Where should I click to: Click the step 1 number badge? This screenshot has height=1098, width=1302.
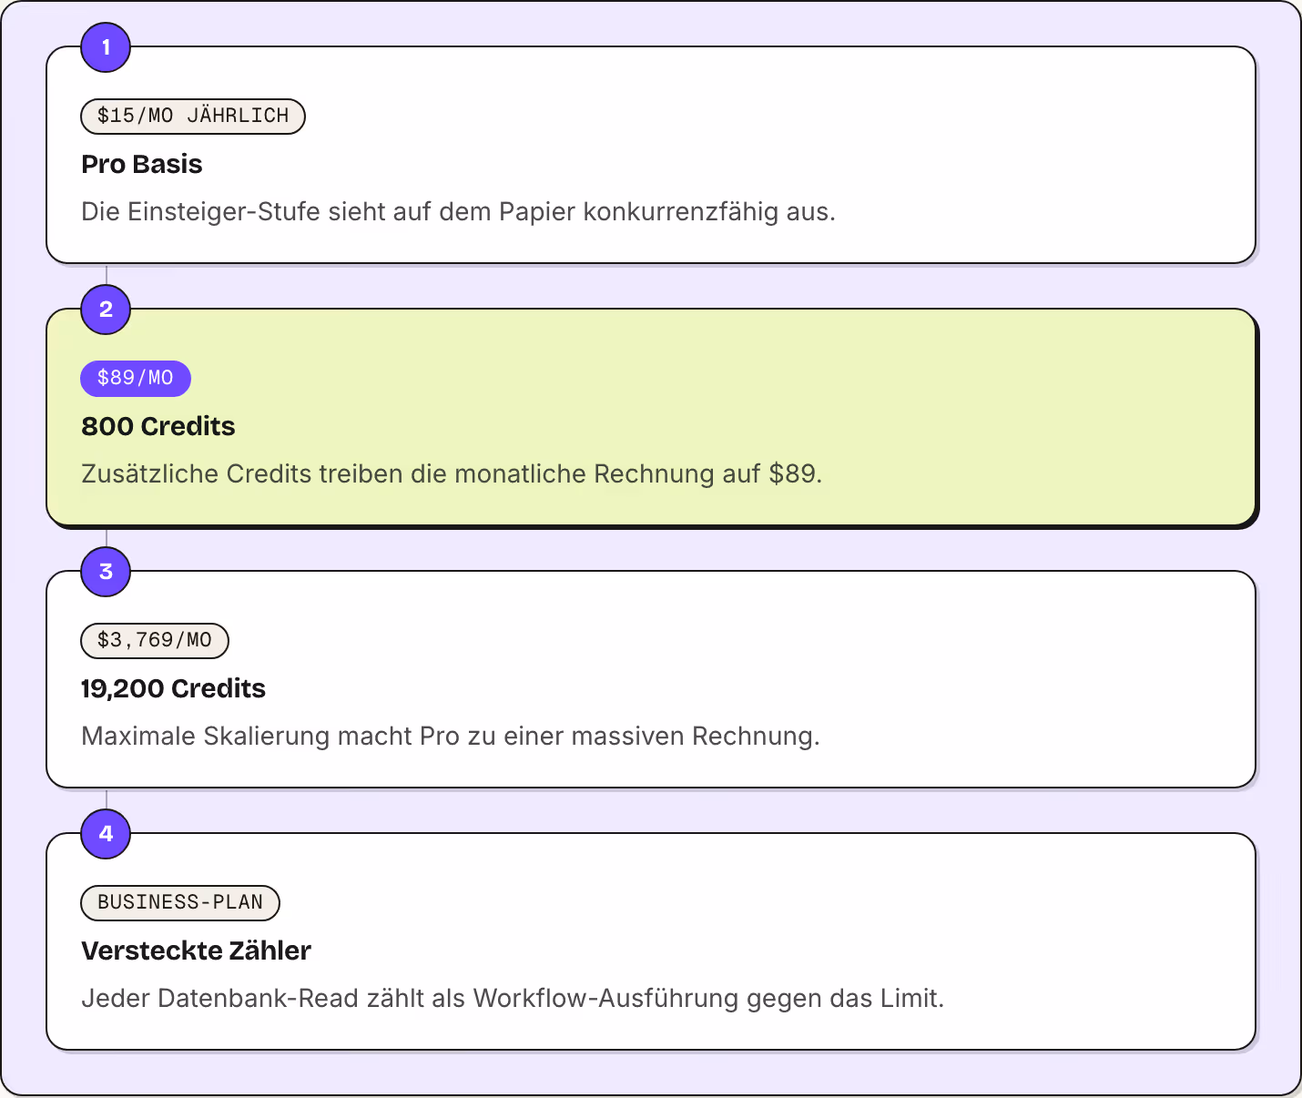pyautogui.click(x=106, y=47)
